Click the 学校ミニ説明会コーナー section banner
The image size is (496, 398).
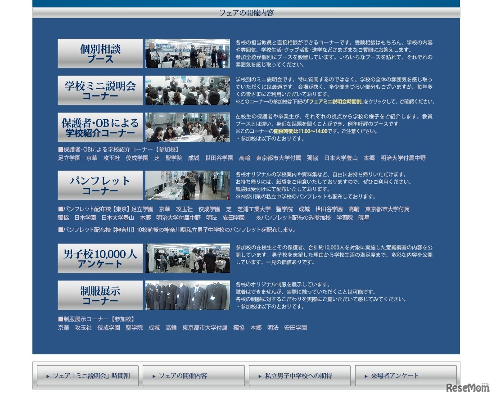point(100,90)
